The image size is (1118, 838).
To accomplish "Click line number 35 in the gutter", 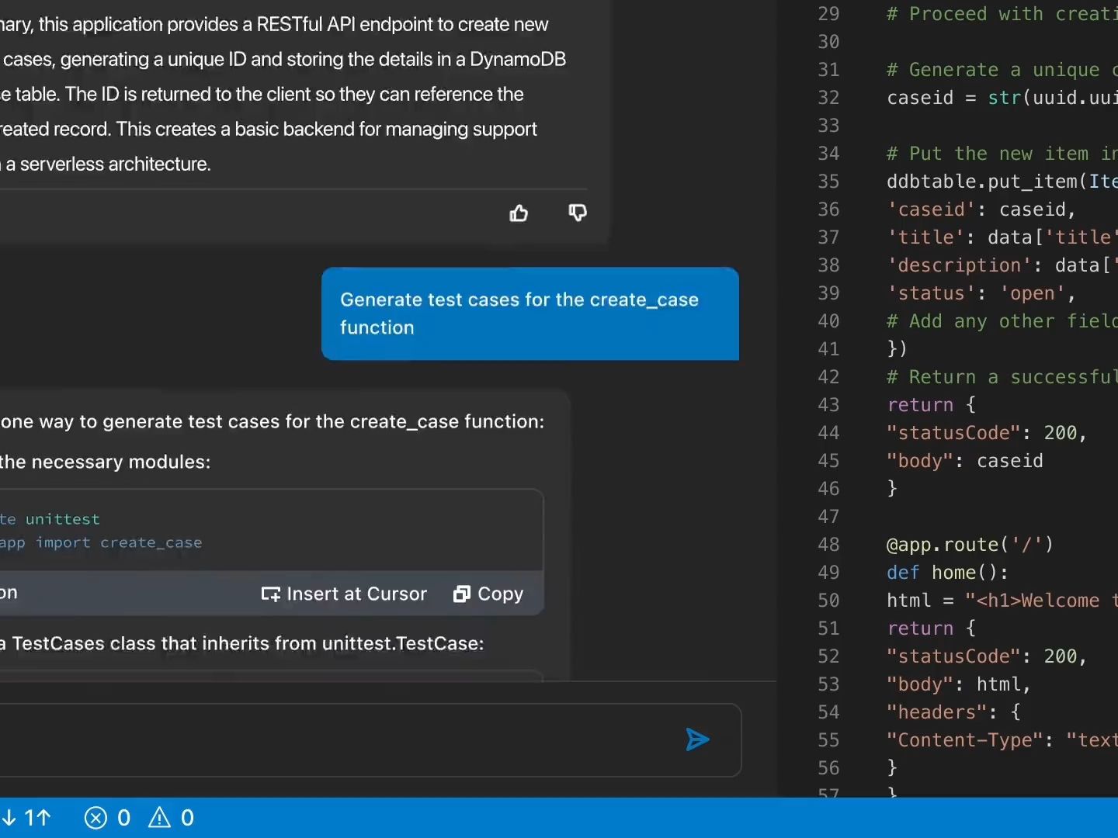I will [x=828, y=182].
